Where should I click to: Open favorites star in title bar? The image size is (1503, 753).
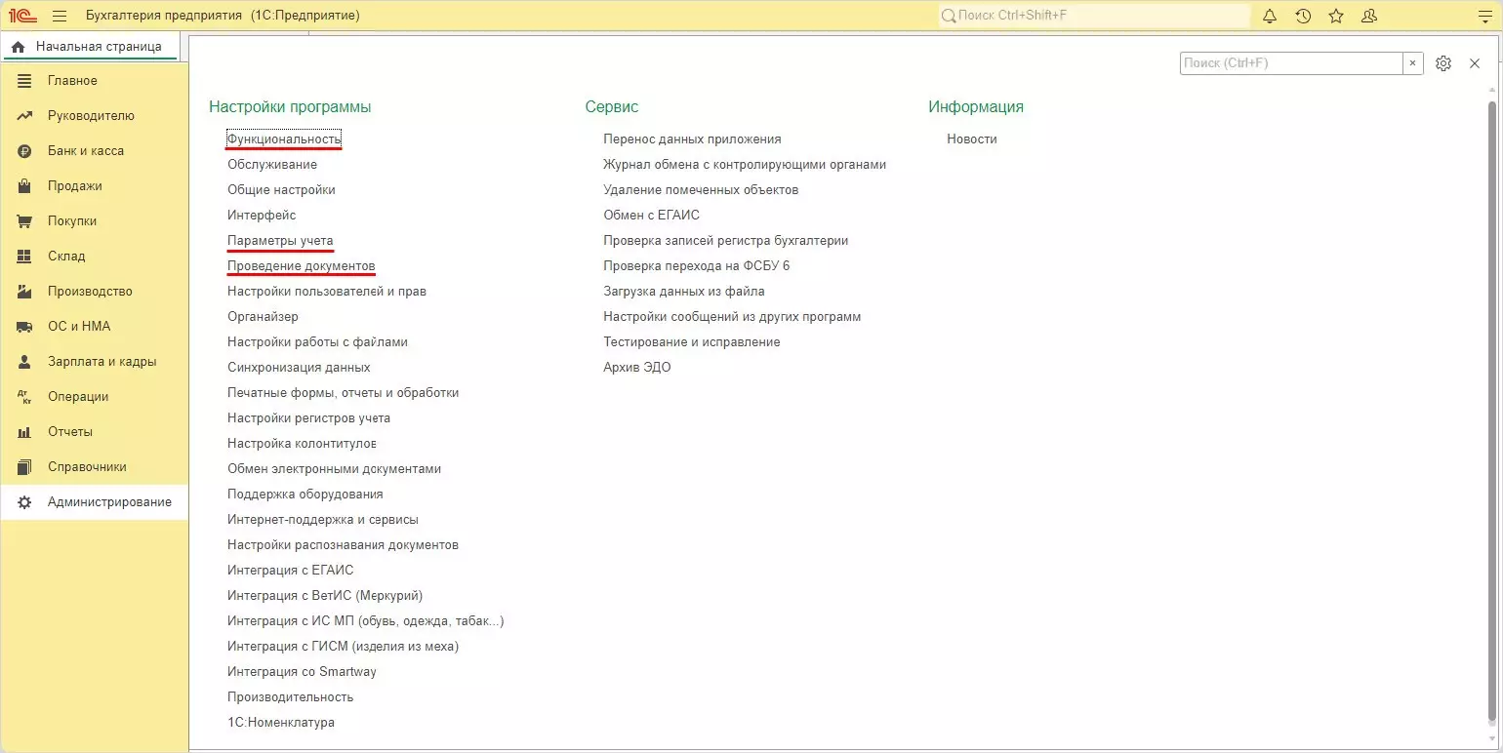click(1336, 16)
